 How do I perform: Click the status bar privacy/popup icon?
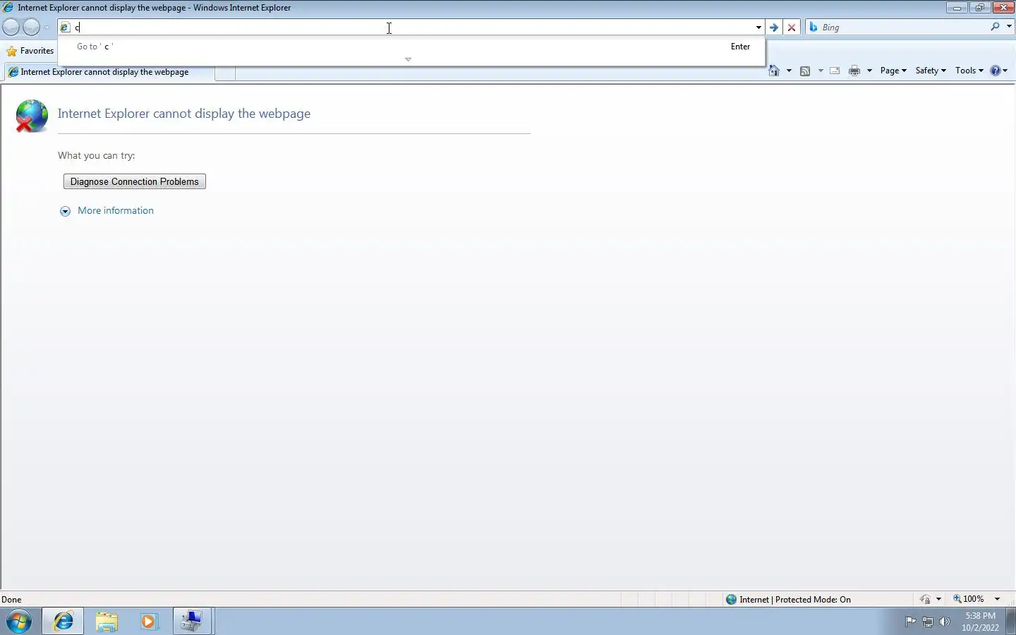[926, 599]
